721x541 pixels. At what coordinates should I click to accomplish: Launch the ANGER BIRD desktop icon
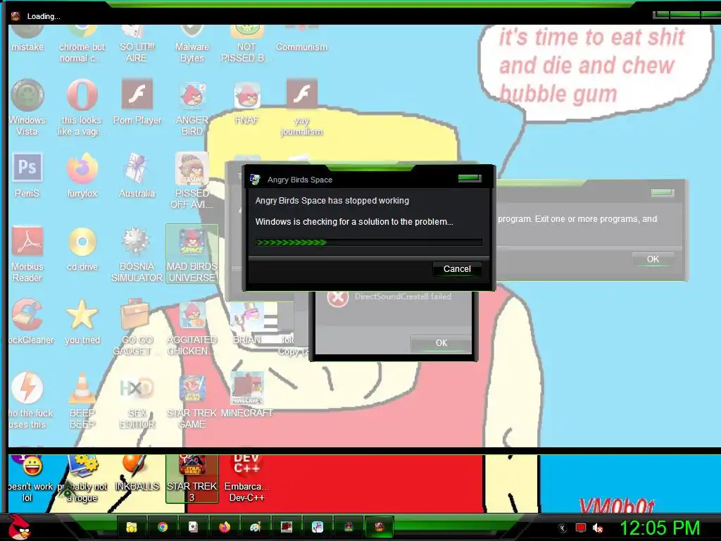pos(192,108)
